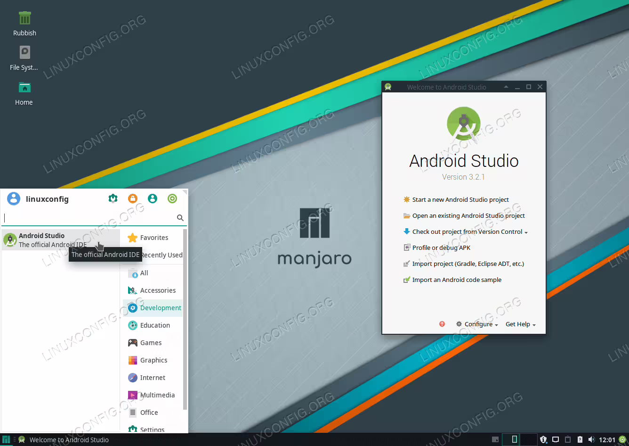Image resolution: width=629 pixels, height=446 pixels.
Task: Click the clipboard manager tray icon
Action: (568, 439)
